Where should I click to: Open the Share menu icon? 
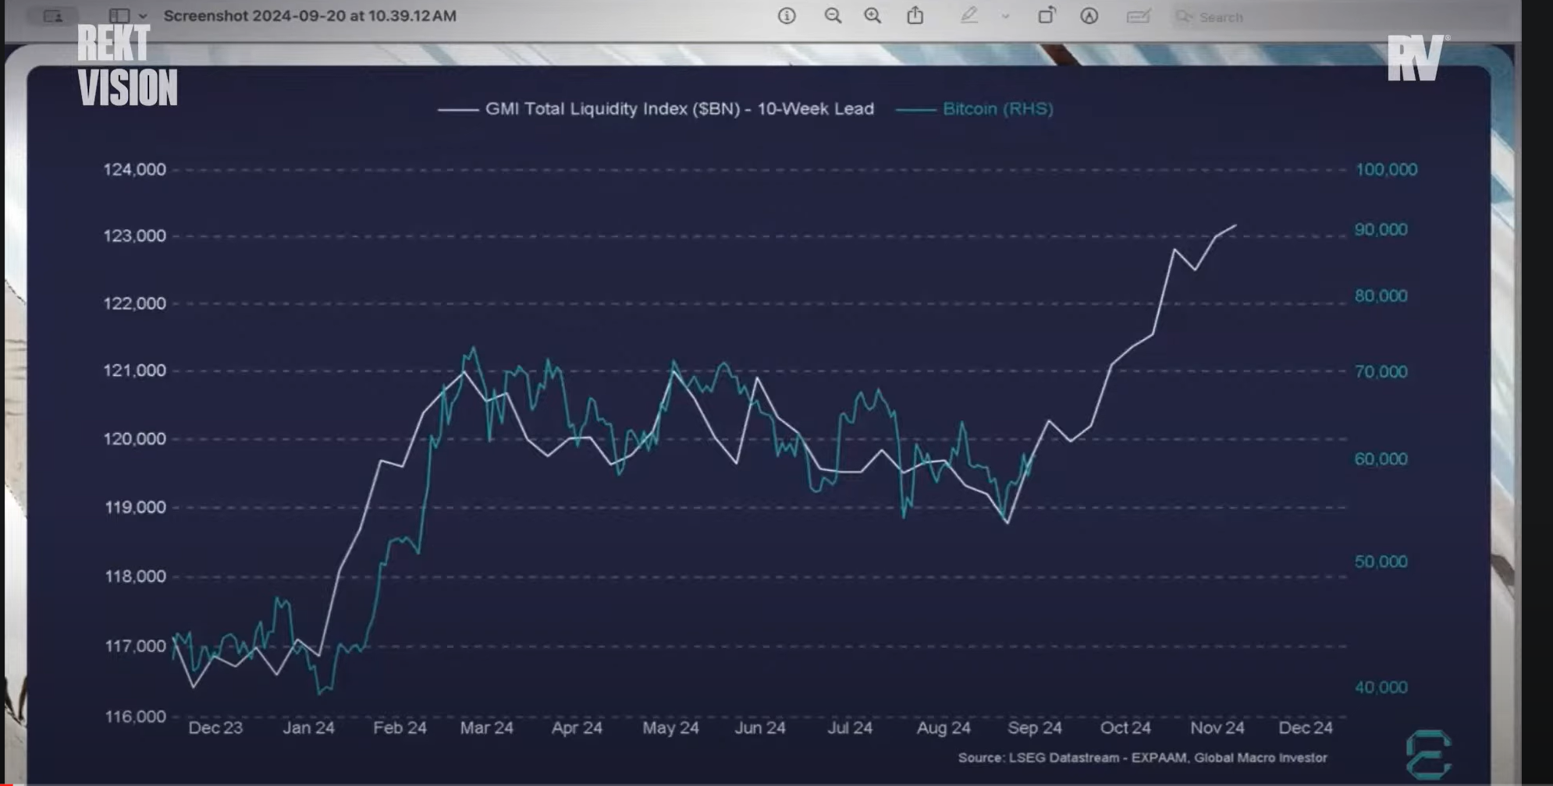coord(915,16)
